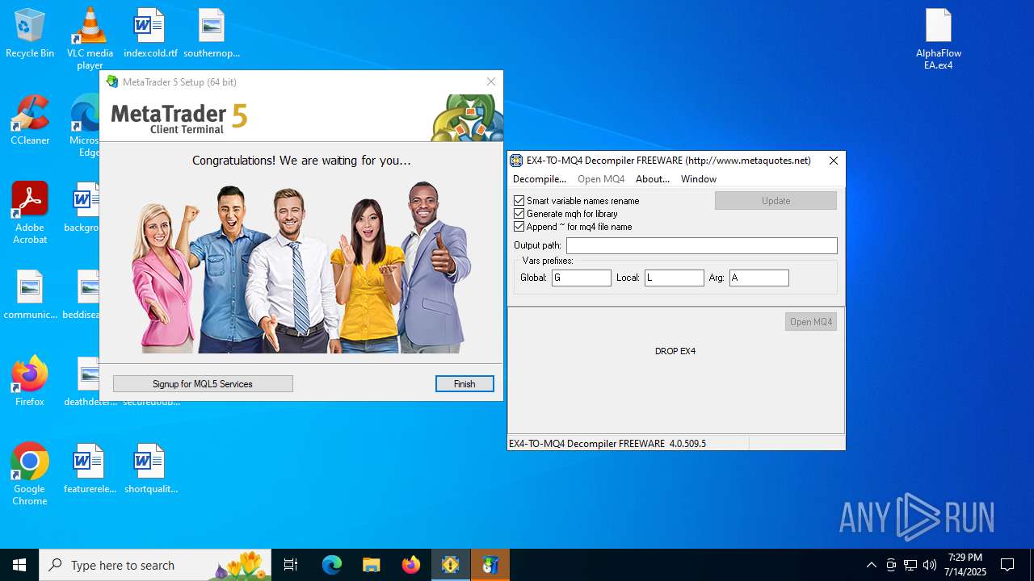Click Signup for MQL5 Services button
Viewport: 1034px width, 581px height.
point(203,384)
